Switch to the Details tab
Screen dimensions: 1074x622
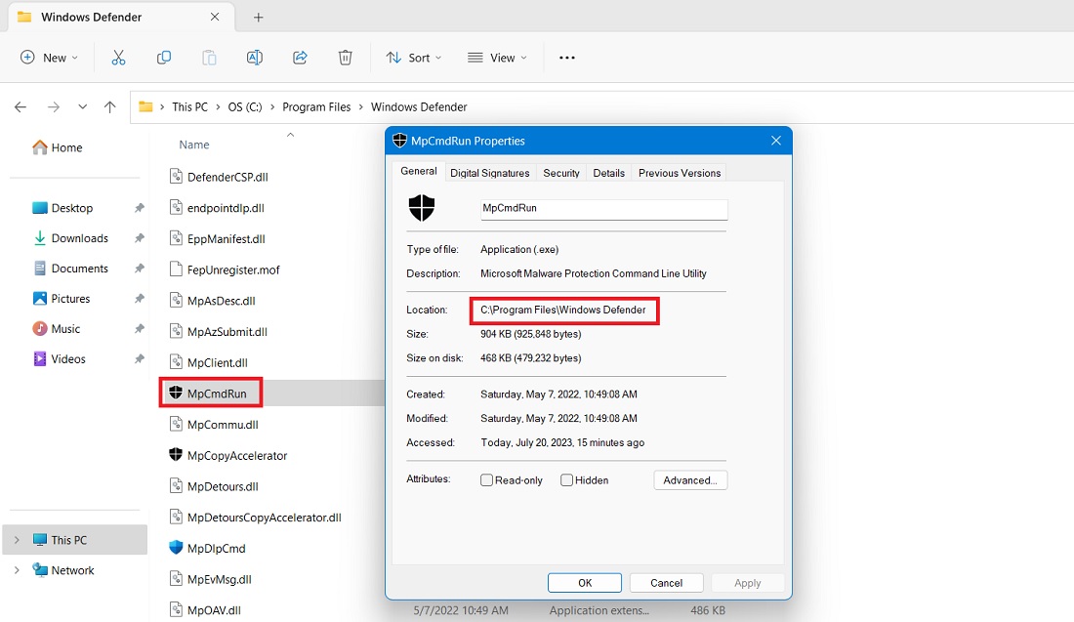(x=608, y=173)
